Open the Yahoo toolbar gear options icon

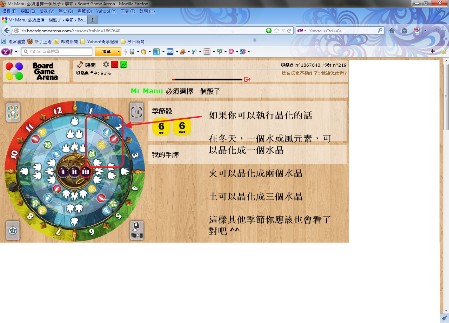443,51
